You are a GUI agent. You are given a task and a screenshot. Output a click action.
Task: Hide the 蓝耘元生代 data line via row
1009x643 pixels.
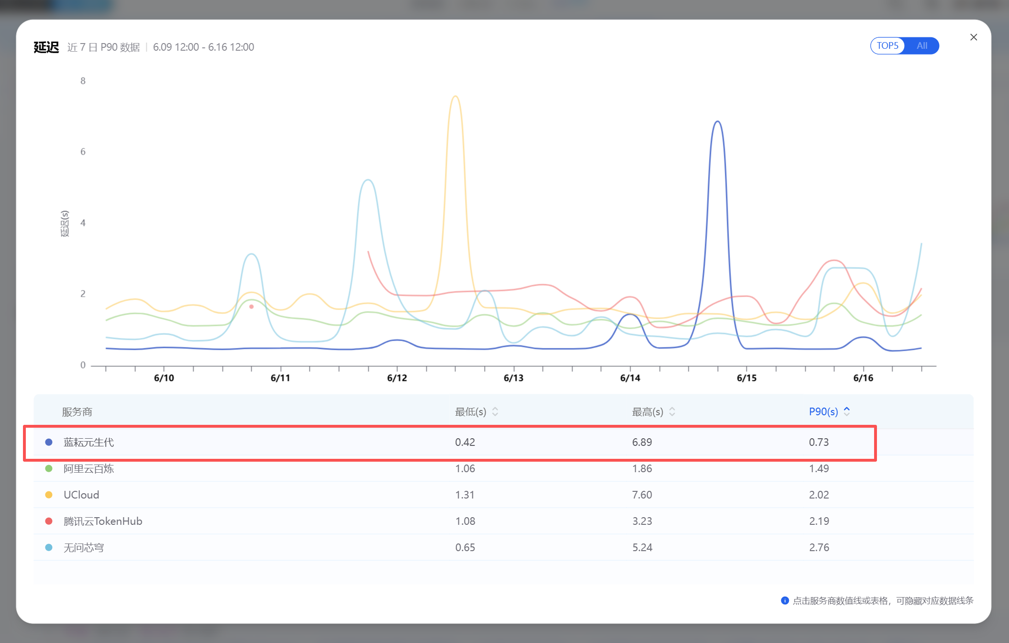[503, 442]
